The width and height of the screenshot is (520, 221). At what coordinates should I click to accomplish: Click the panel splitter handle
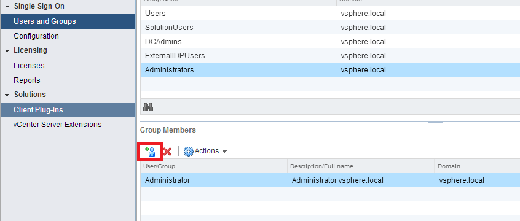(x=435, y=122)
